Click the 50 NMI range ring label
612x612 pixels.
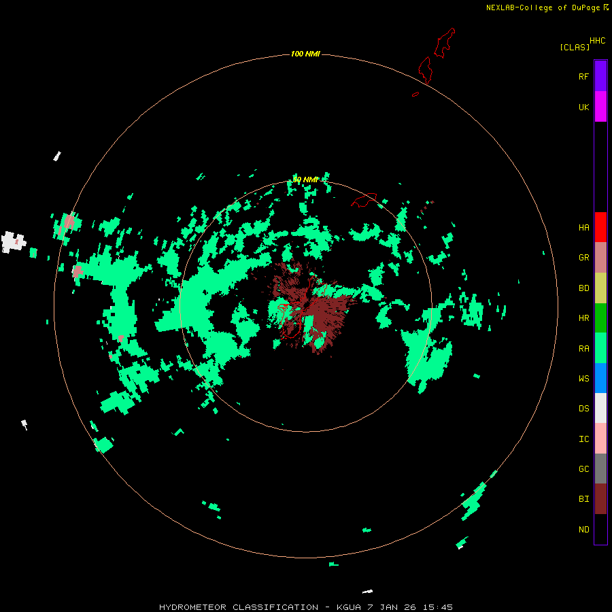305,180
